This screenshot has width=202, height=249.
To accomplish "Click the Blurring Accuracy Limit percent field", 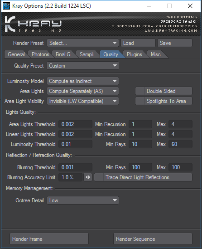I will [x=70, y=177].
